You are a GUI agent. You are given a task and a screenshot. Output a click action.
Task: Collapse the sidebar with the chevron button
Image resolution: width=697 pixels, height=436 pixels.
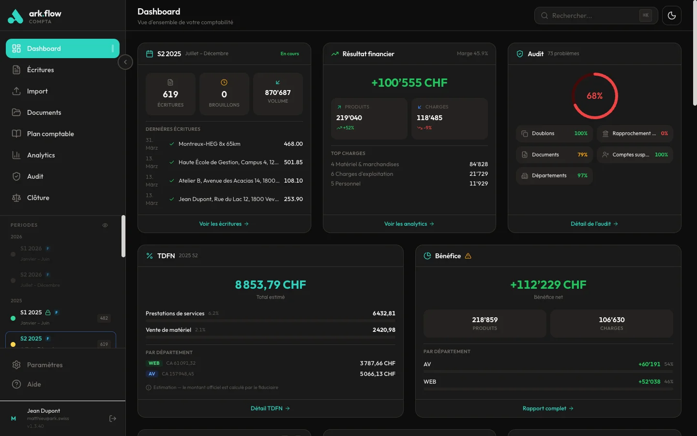[125, 62]
